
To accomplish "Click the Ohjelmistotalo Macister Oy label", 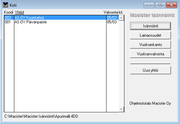I will pos(150,103).
